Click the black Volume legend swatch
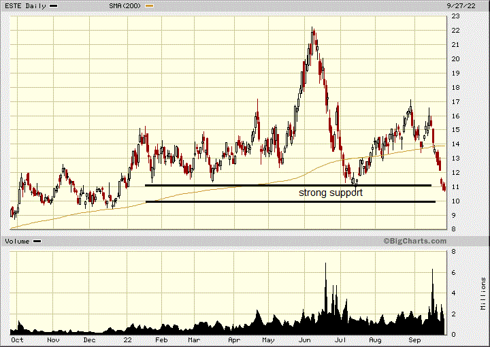This screenshot has width=490, height=347. (37, 241)
